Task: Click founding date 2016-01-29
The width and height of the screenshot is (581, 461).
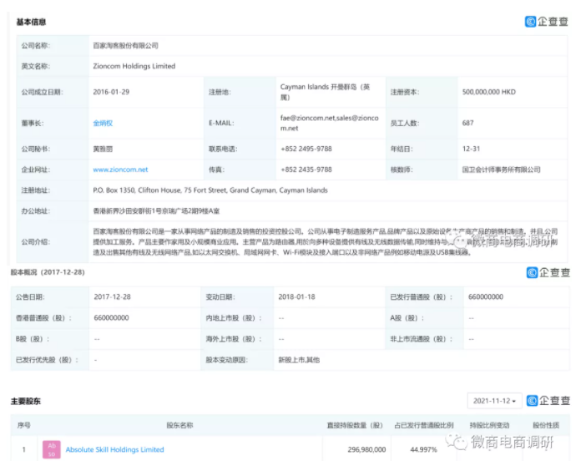Action: click(111, 92)
